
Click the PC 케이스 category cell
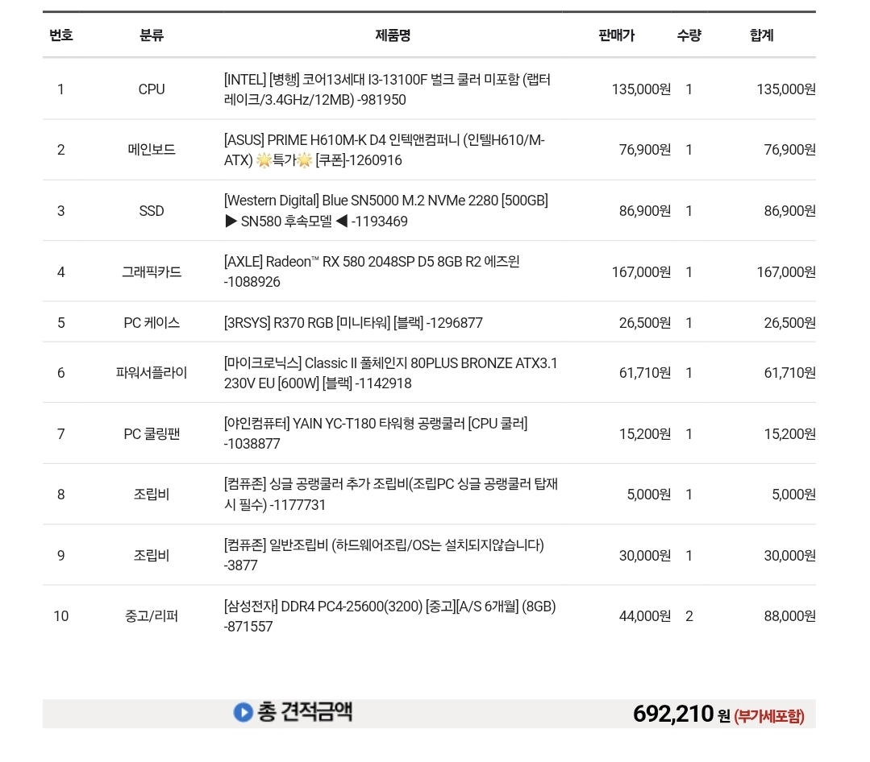152,322
